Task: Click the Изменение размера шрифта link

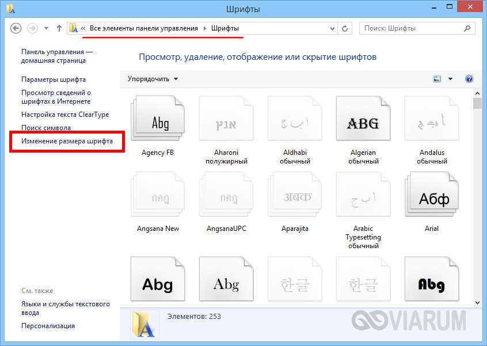Action: 67,141
